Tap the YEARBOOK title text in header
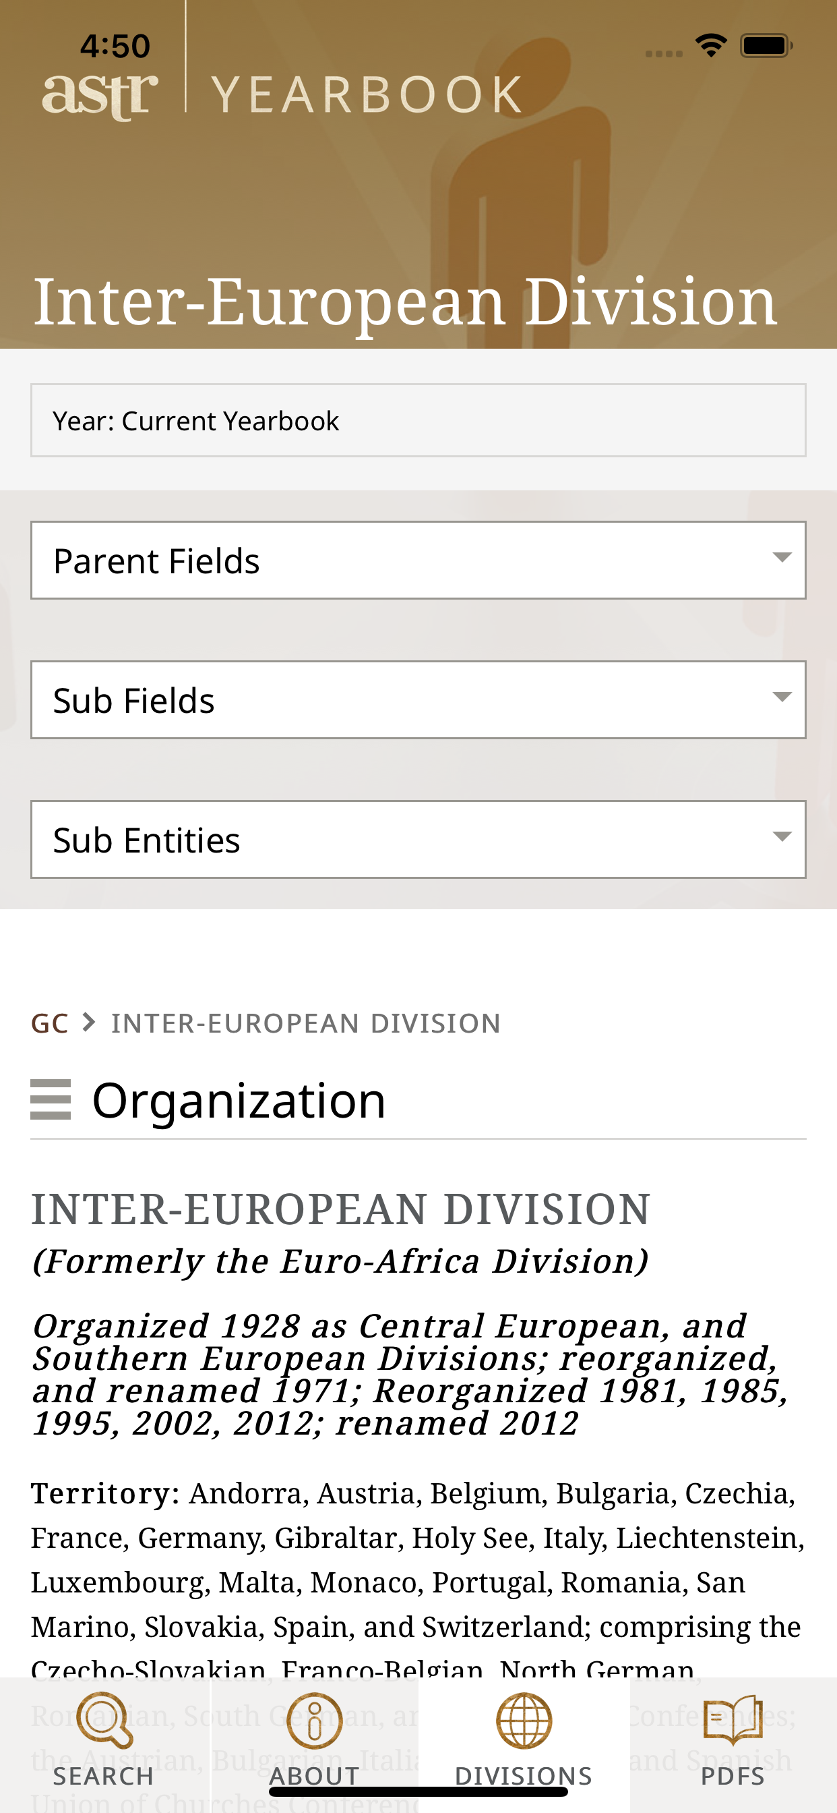837x1813 pixels. 367,95
